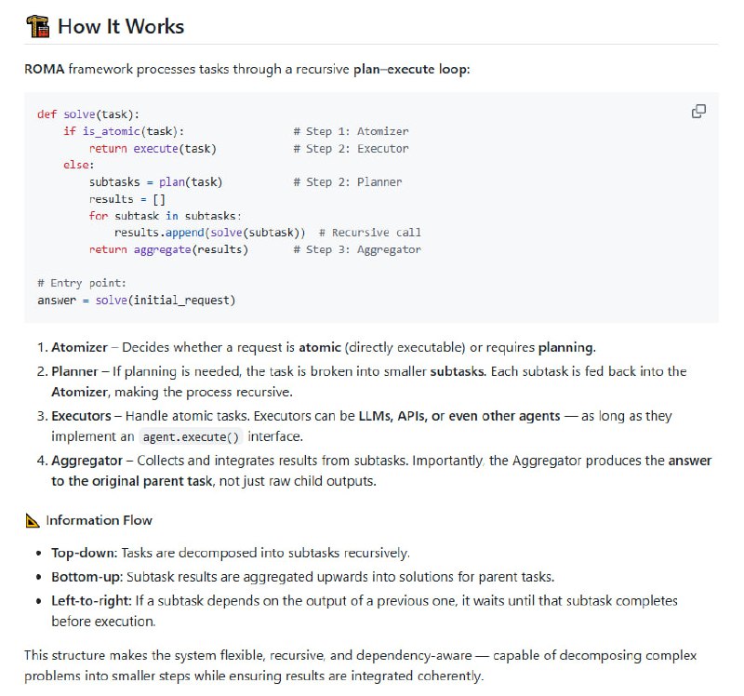The width and height of the screenshot is (744, 696).
Task: Click the "Executors" term in list item three
Action: (82, 416)
